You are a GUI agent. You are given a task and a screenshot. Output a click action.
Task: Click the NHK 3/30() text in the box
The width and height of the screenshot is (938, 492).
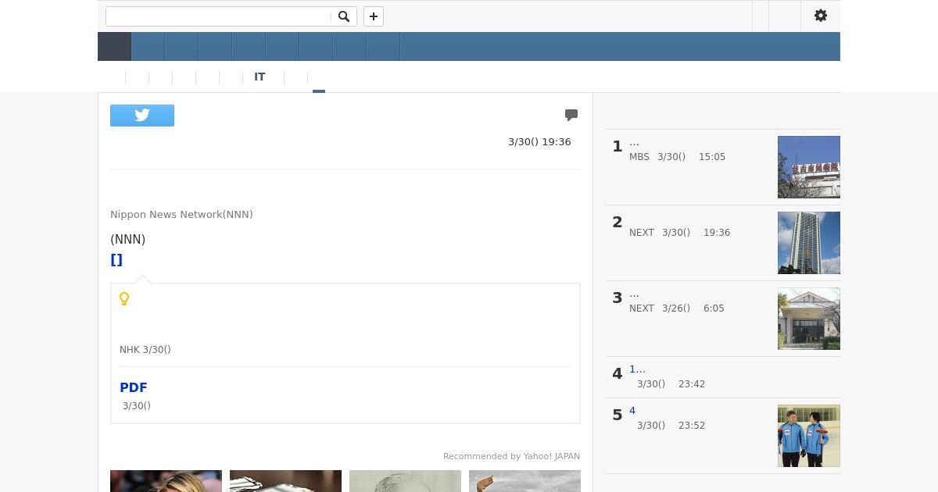(145, 350)
